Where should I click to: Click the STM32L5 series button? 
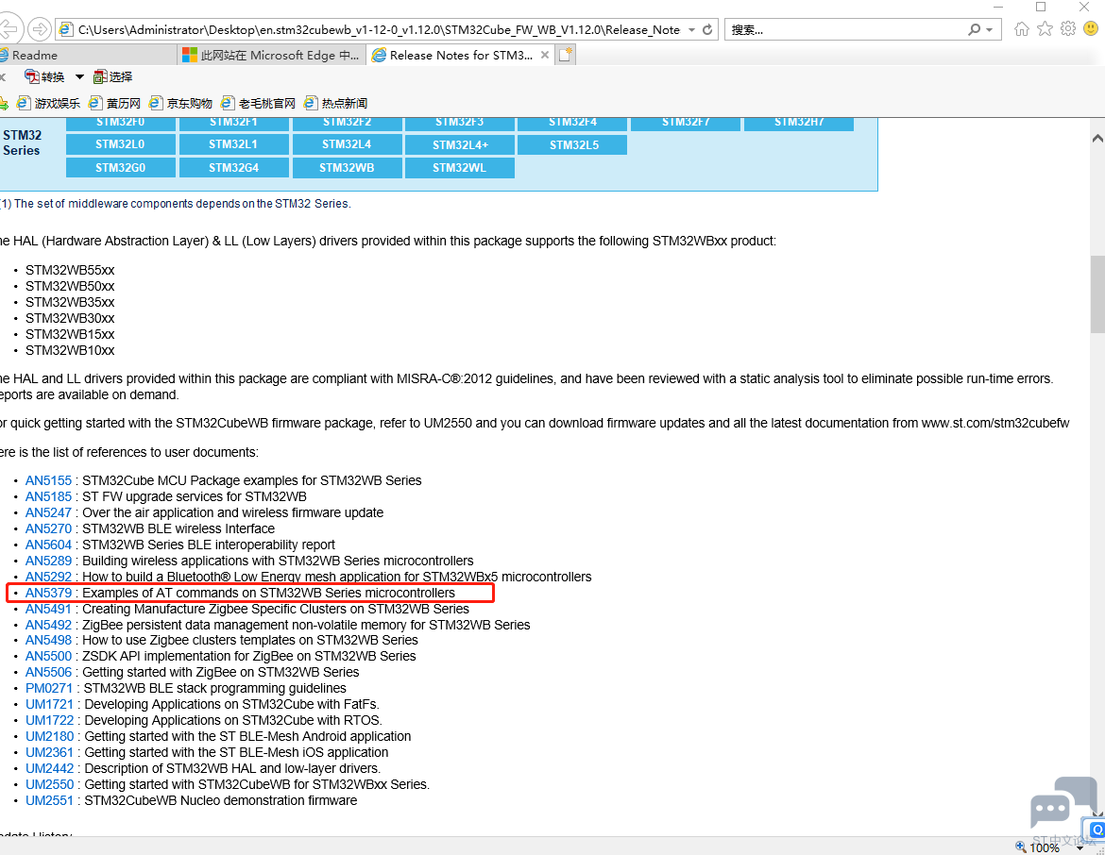coord(573,144)
